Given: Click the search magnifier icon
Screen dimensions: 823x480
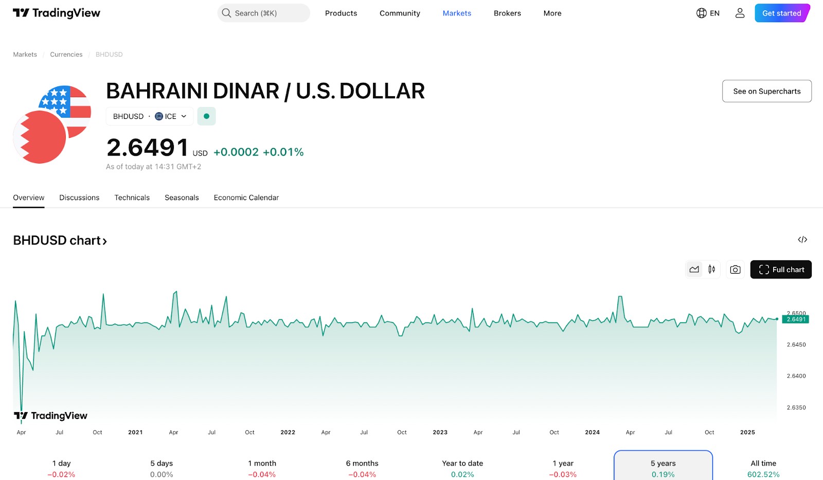Looking at the screenshot, I should [x=226, y=13].
